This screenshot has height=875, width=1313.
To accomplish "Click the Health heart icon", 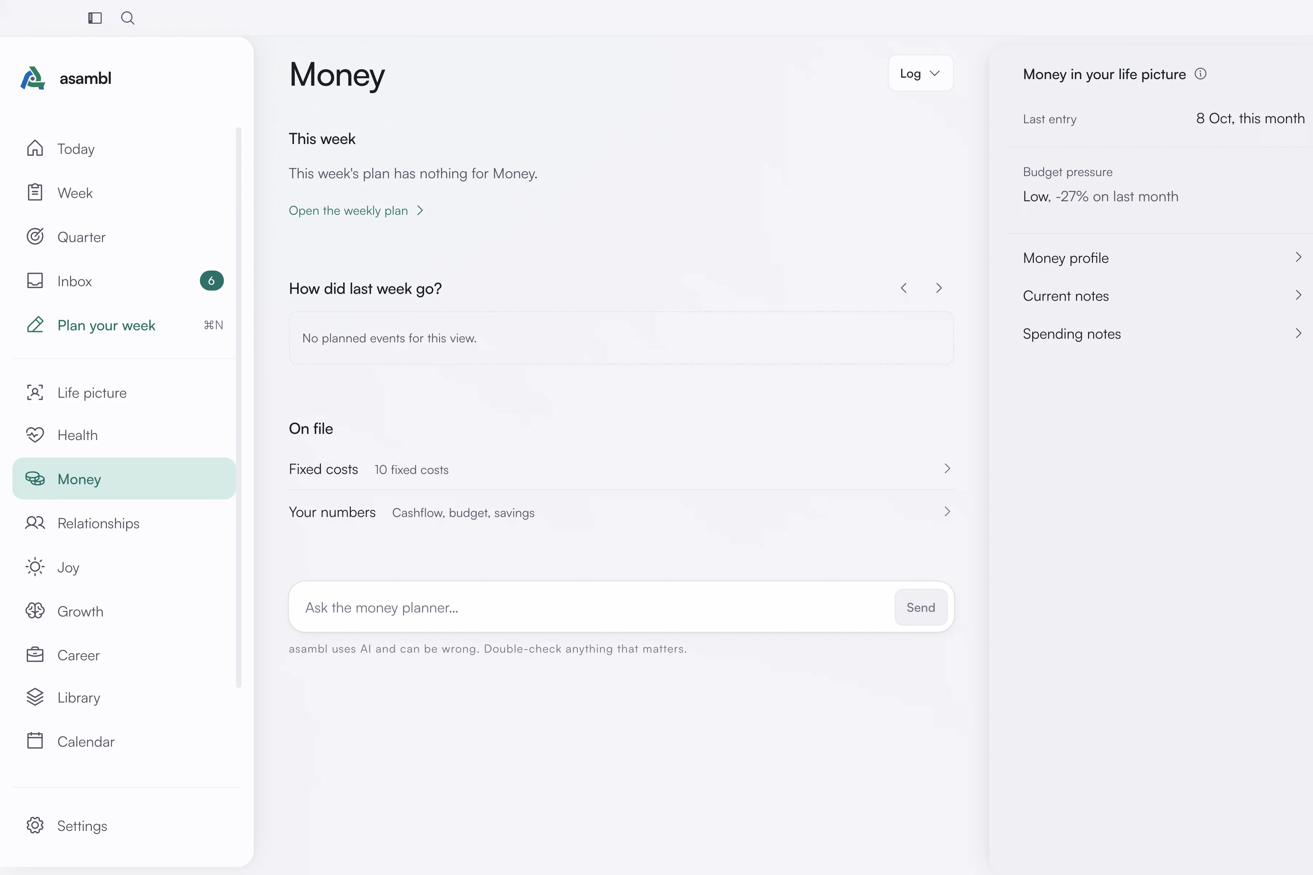I will (x=35, y=435).
